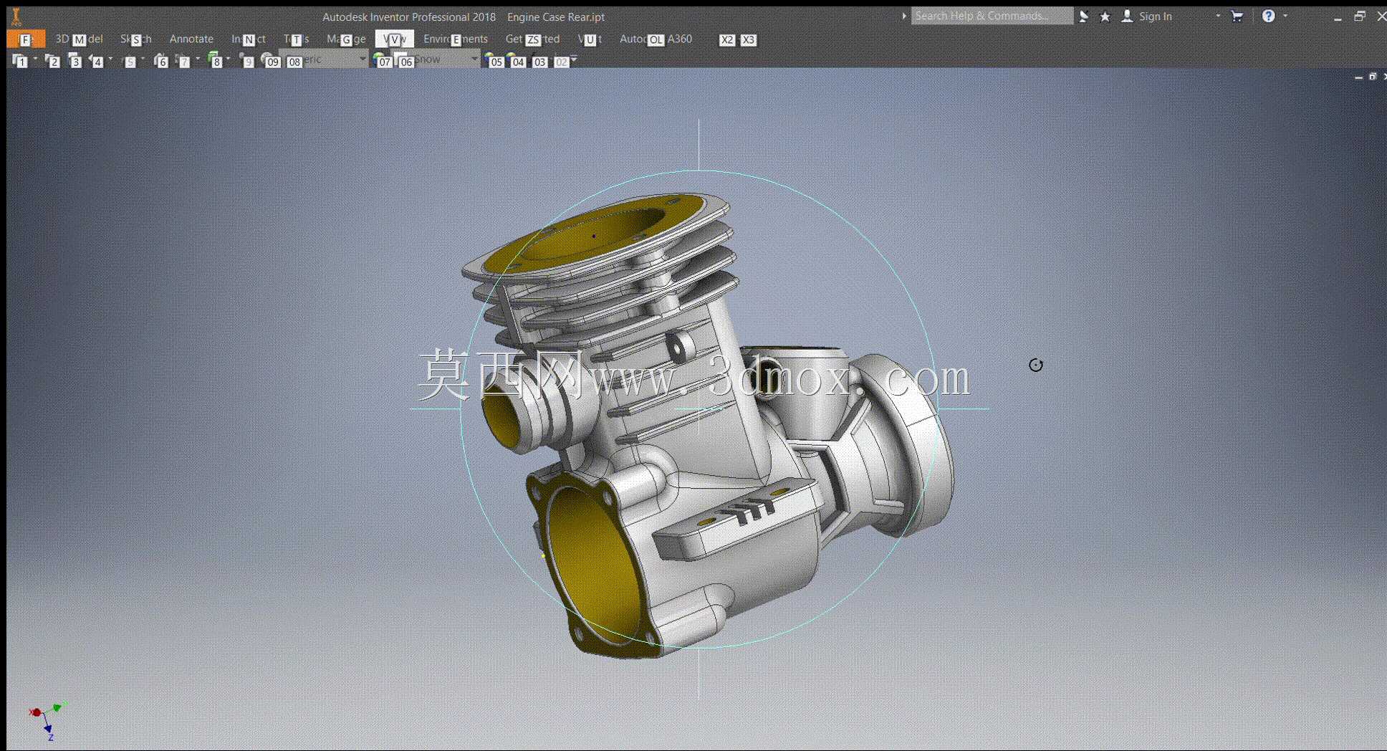Expand the Help dropdown arrow
Image resolution: width=1387 pixels, height=751 pixels.
(1285, 16)
